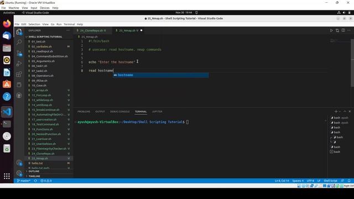354x199 pixels.
Task: Click Ln 8, Col 14 in status bar
Action: point(282,181)
